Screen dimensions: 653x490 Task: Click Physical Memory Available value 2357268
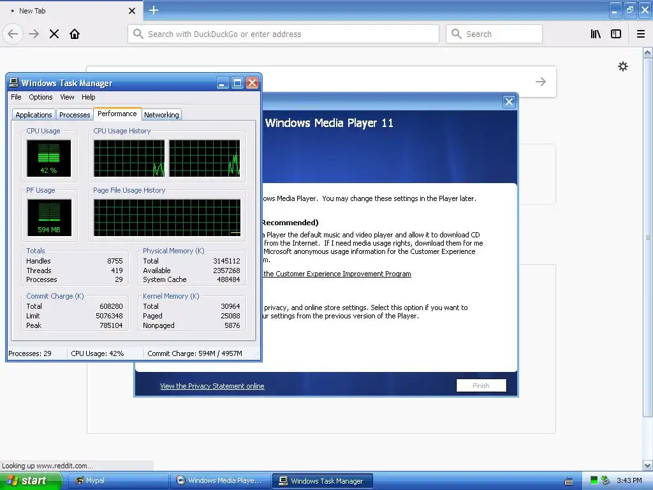coord(226,271)
